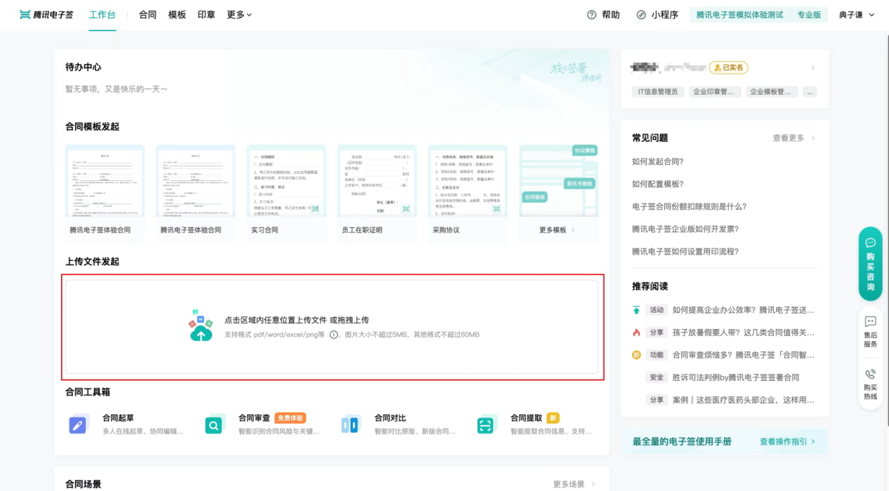Click 小程序 in the header
889x491 pixels.
pos(664,15)
